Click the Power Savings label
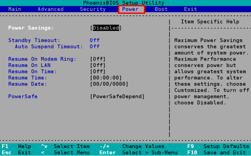The image size is (251, 156). tap(31, 28)
